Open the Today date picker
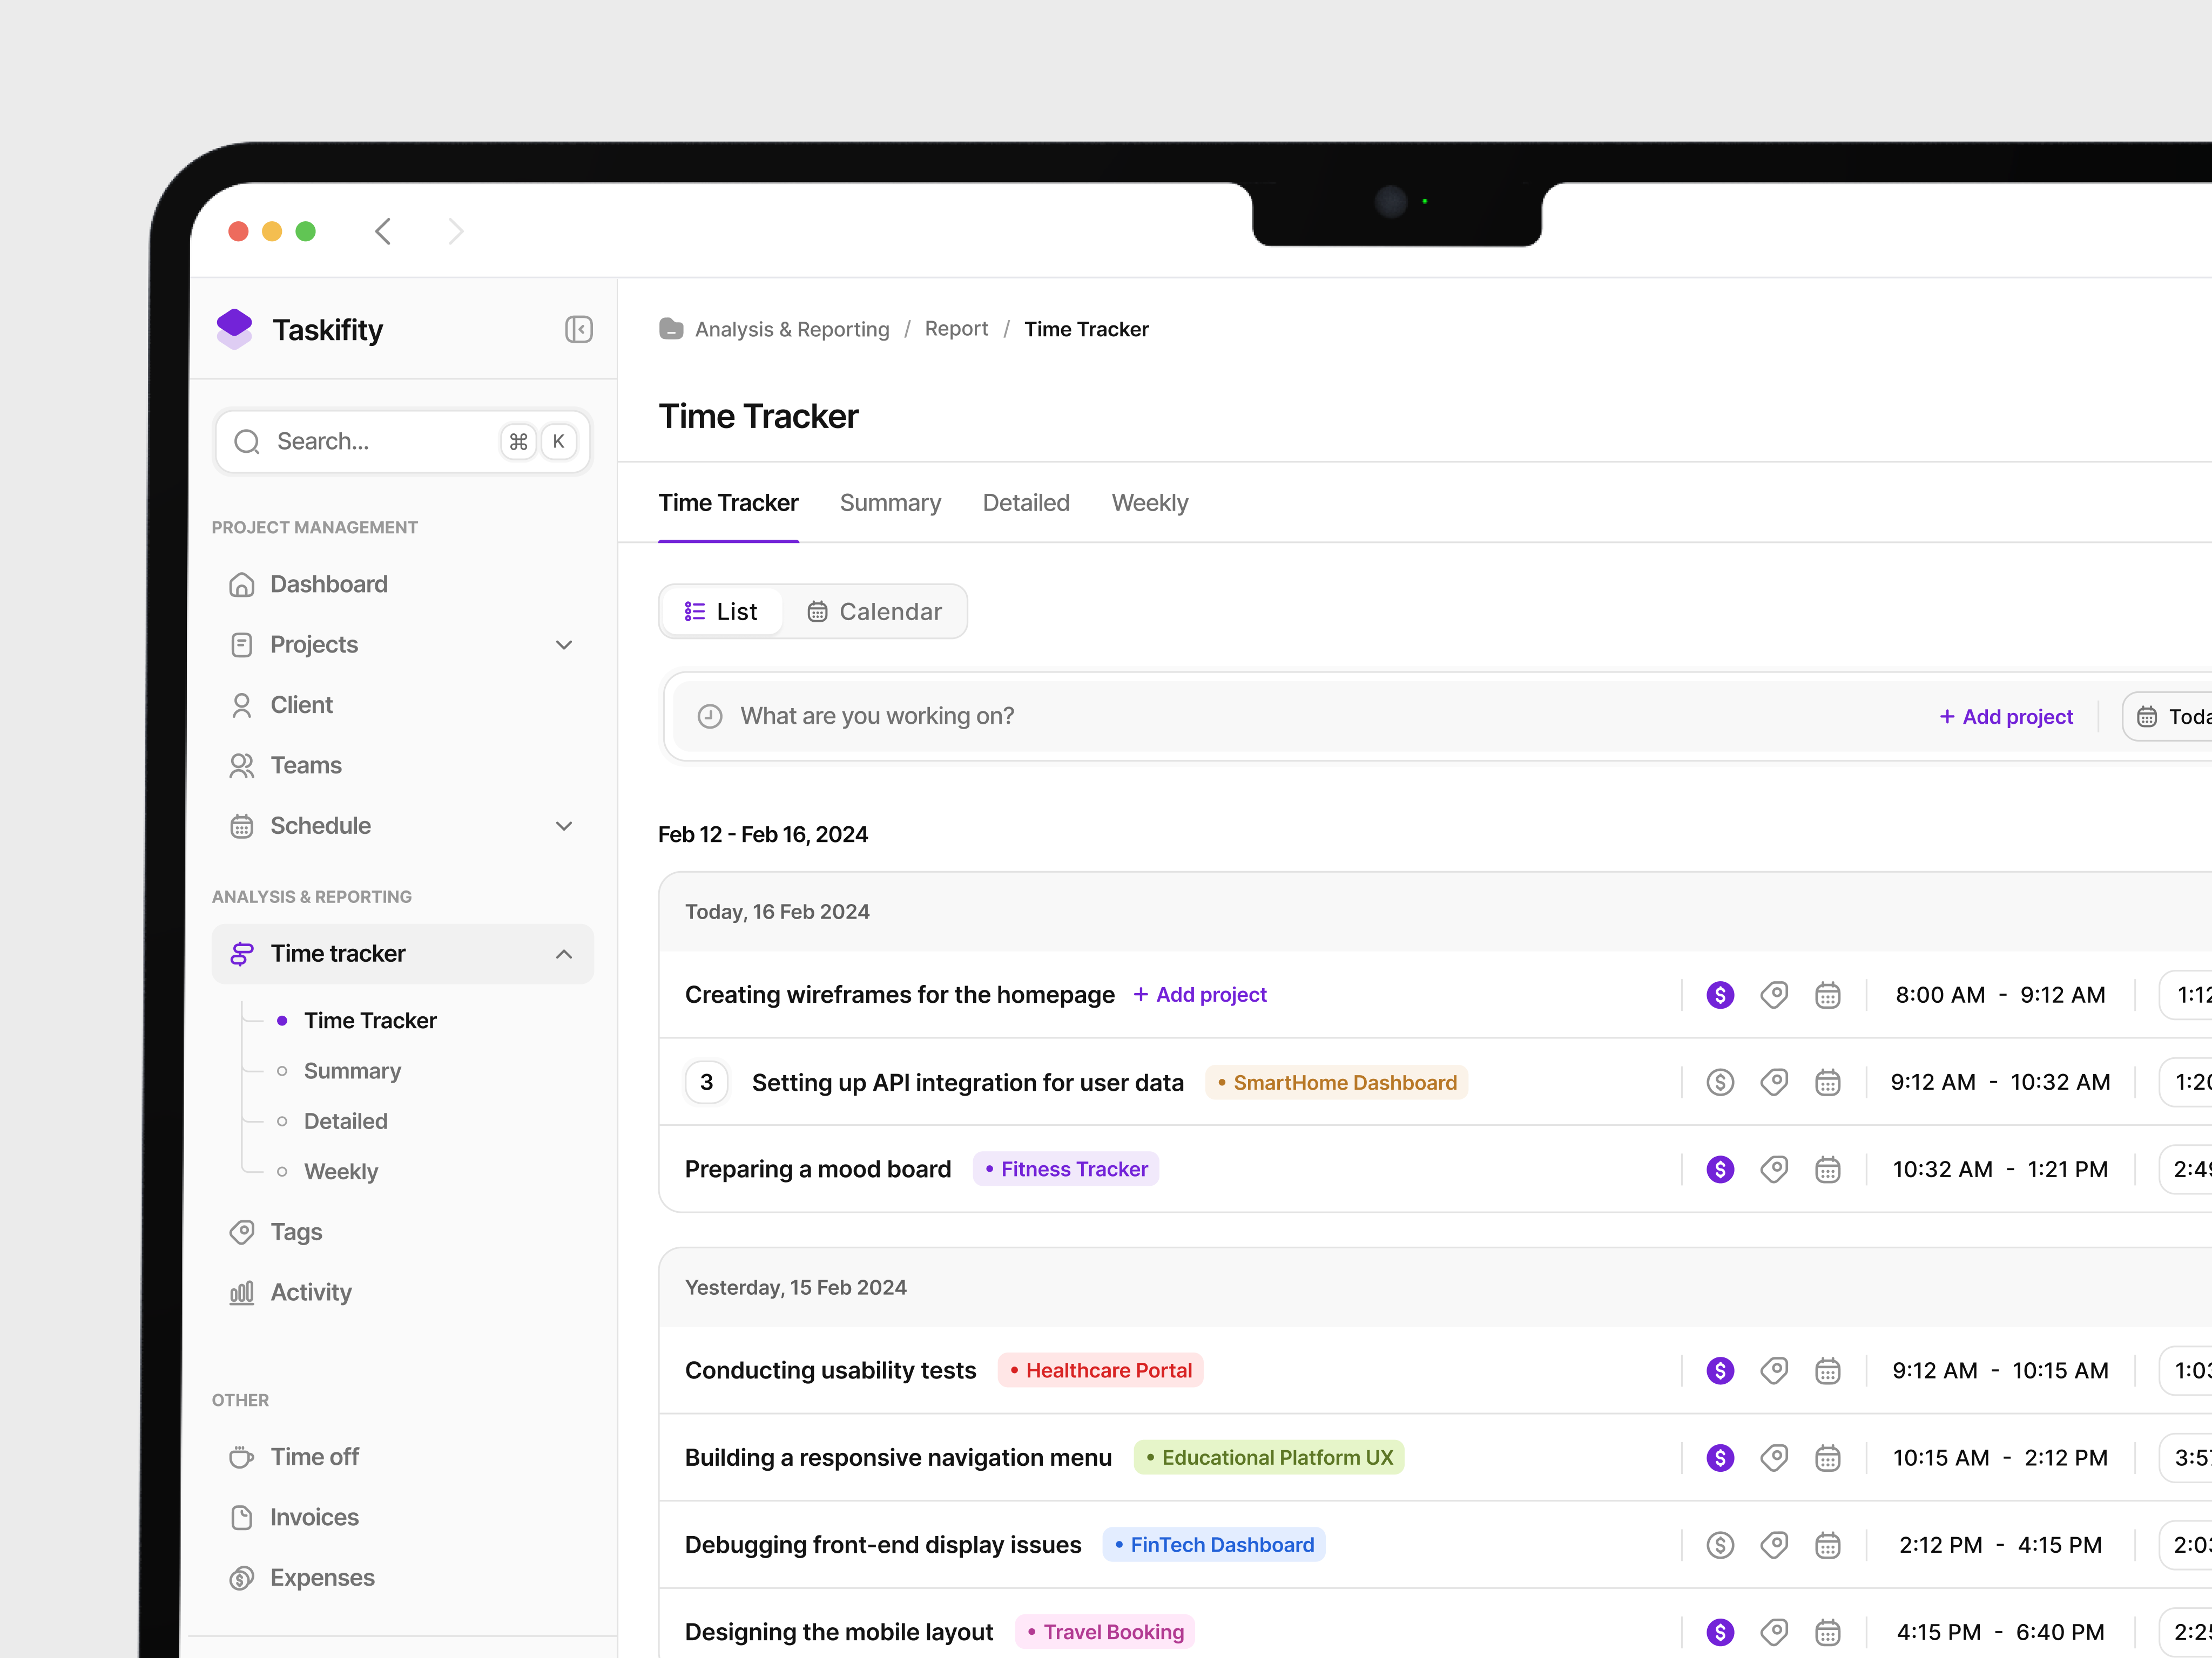The image size is (2212, 1658). (x=2168, y=717)
